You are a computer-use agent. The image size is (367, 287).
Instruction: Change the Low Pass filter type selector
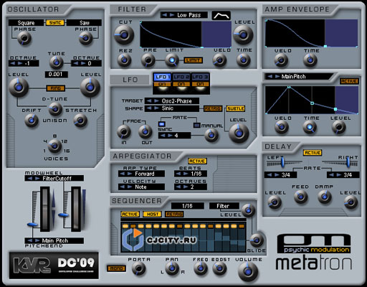[x=183, y=15]
